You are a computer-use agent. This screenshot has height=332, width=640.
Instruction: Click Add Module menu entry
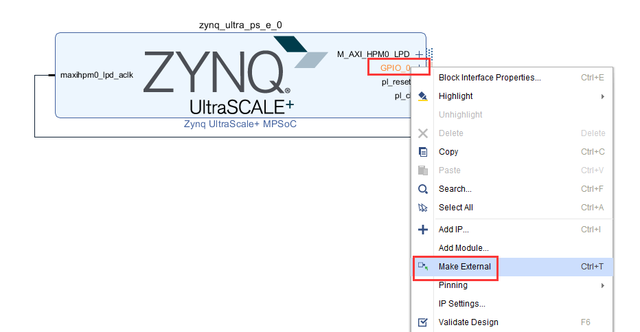512,248
